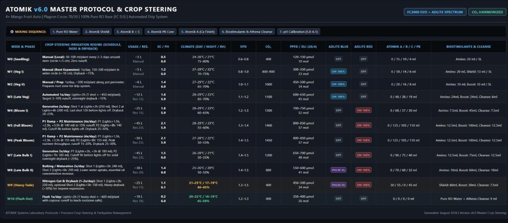Click the 'ADLITE BLUE' column header
Screen dimensions: 508x223
pyautogui.click(x=338, y=46)
